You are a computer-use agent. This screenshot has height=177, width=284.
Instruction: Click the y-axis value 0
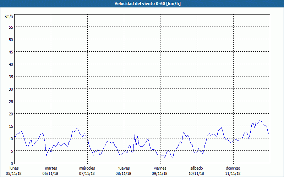point(12,164)
